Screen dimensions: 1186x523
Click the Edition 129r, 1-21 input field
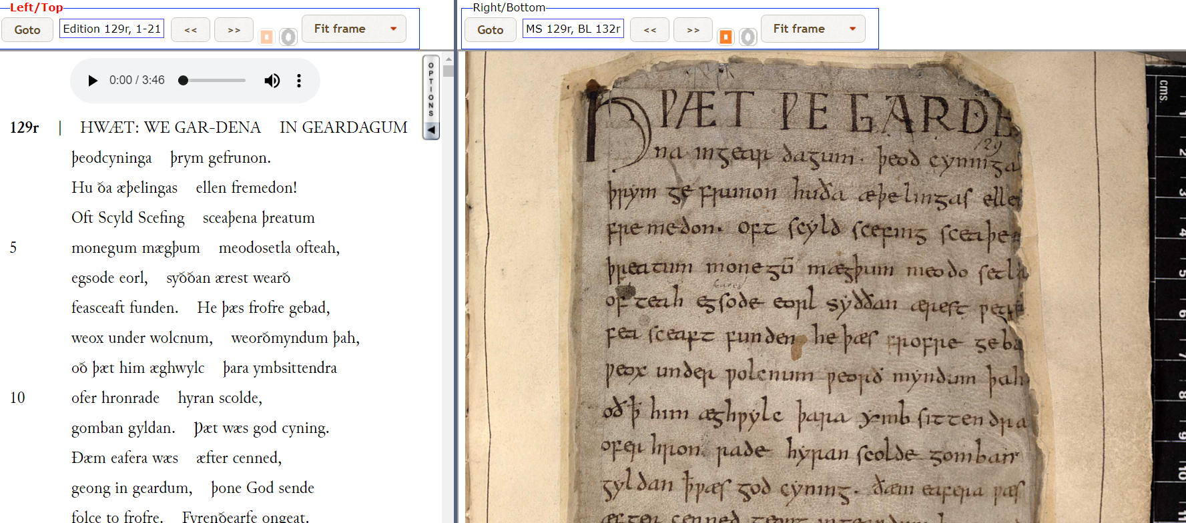coord(111,29)
